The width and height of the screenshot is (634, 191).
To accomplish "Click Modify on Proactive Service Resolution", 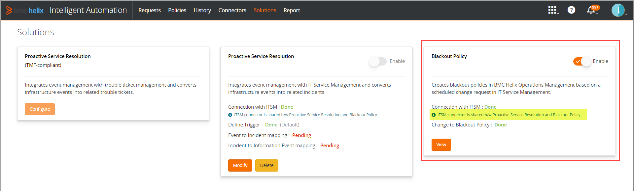I will [x=240, y=165].
